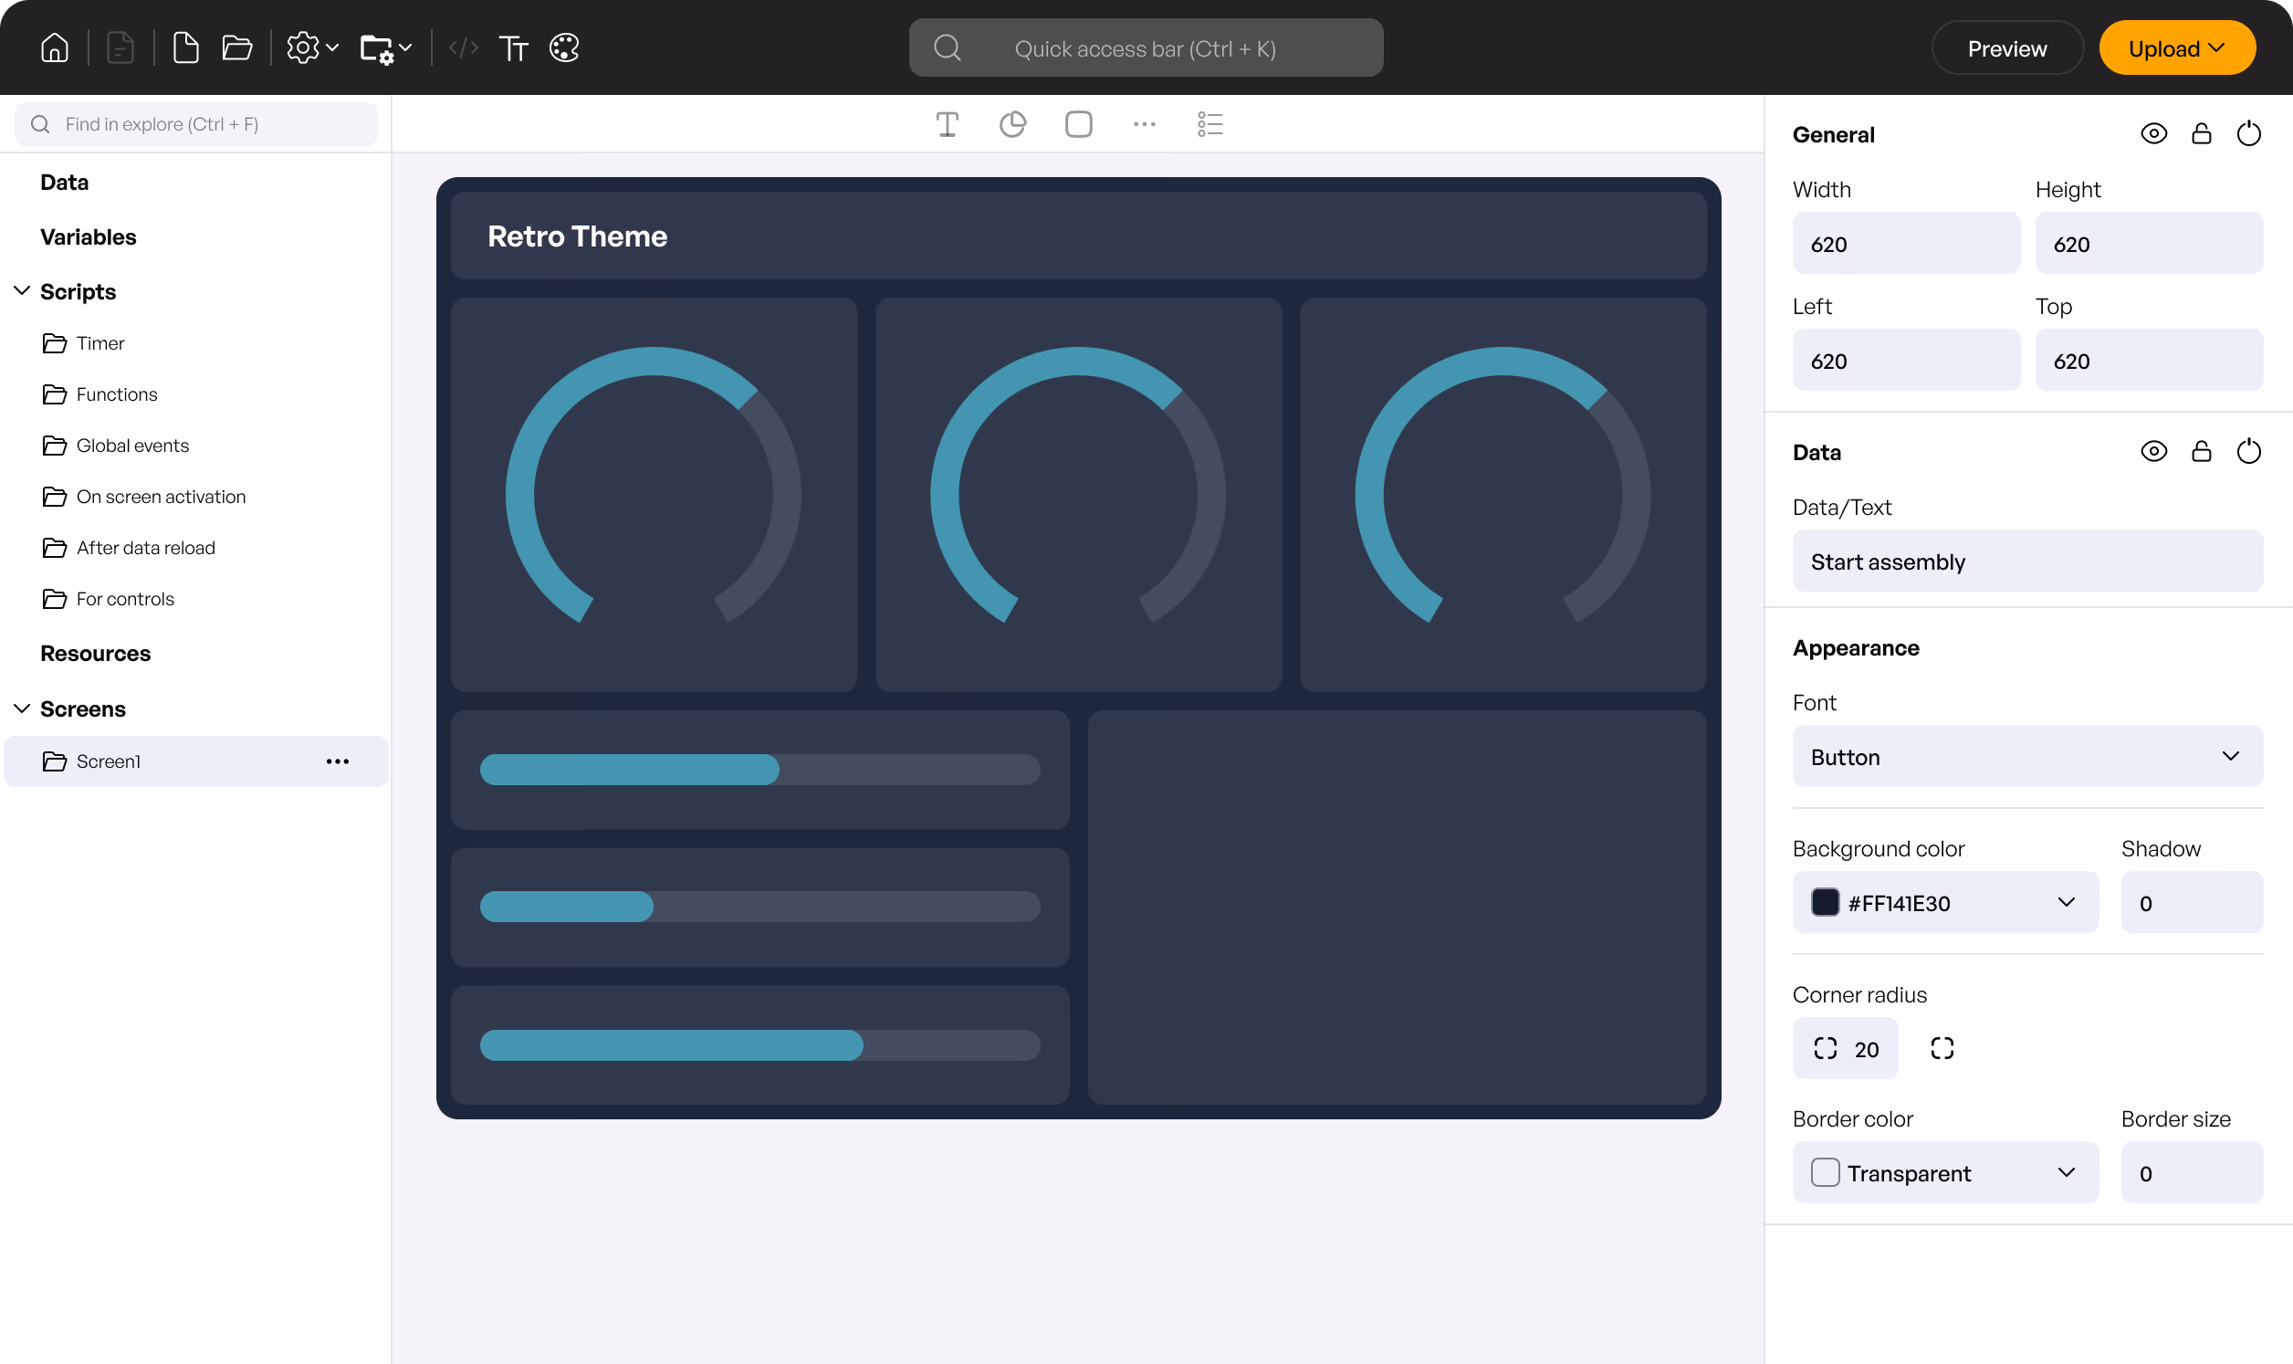Edit the uniform Corner radius 20 field

(1845, 1049)
